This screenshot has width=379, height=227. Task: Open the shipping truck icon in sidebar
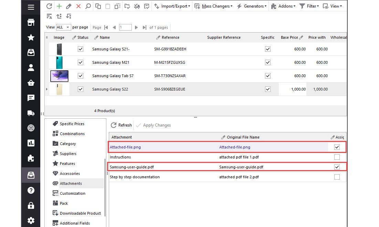(x=31, y=113)
